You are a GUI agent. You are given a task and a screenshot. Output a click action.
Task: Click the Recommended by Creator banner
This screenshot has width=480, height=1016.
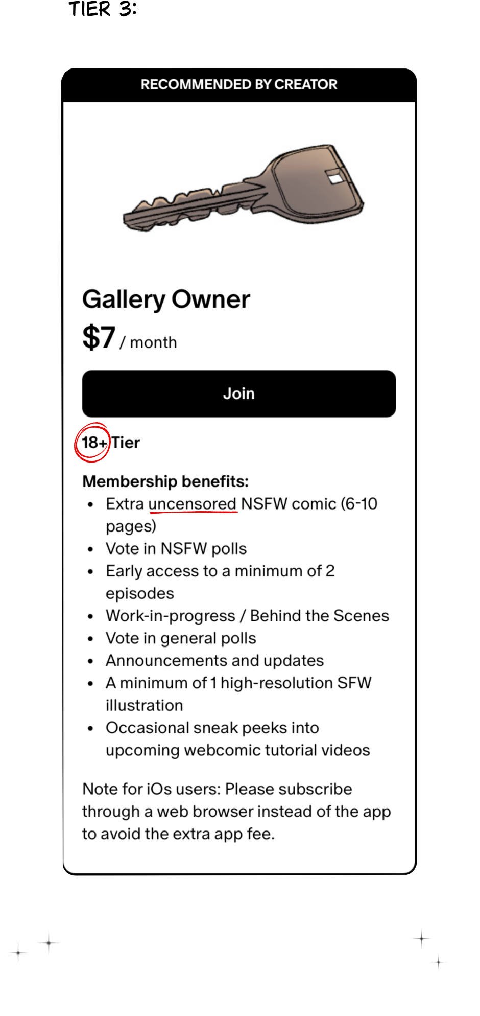click(x=238, y=84)
